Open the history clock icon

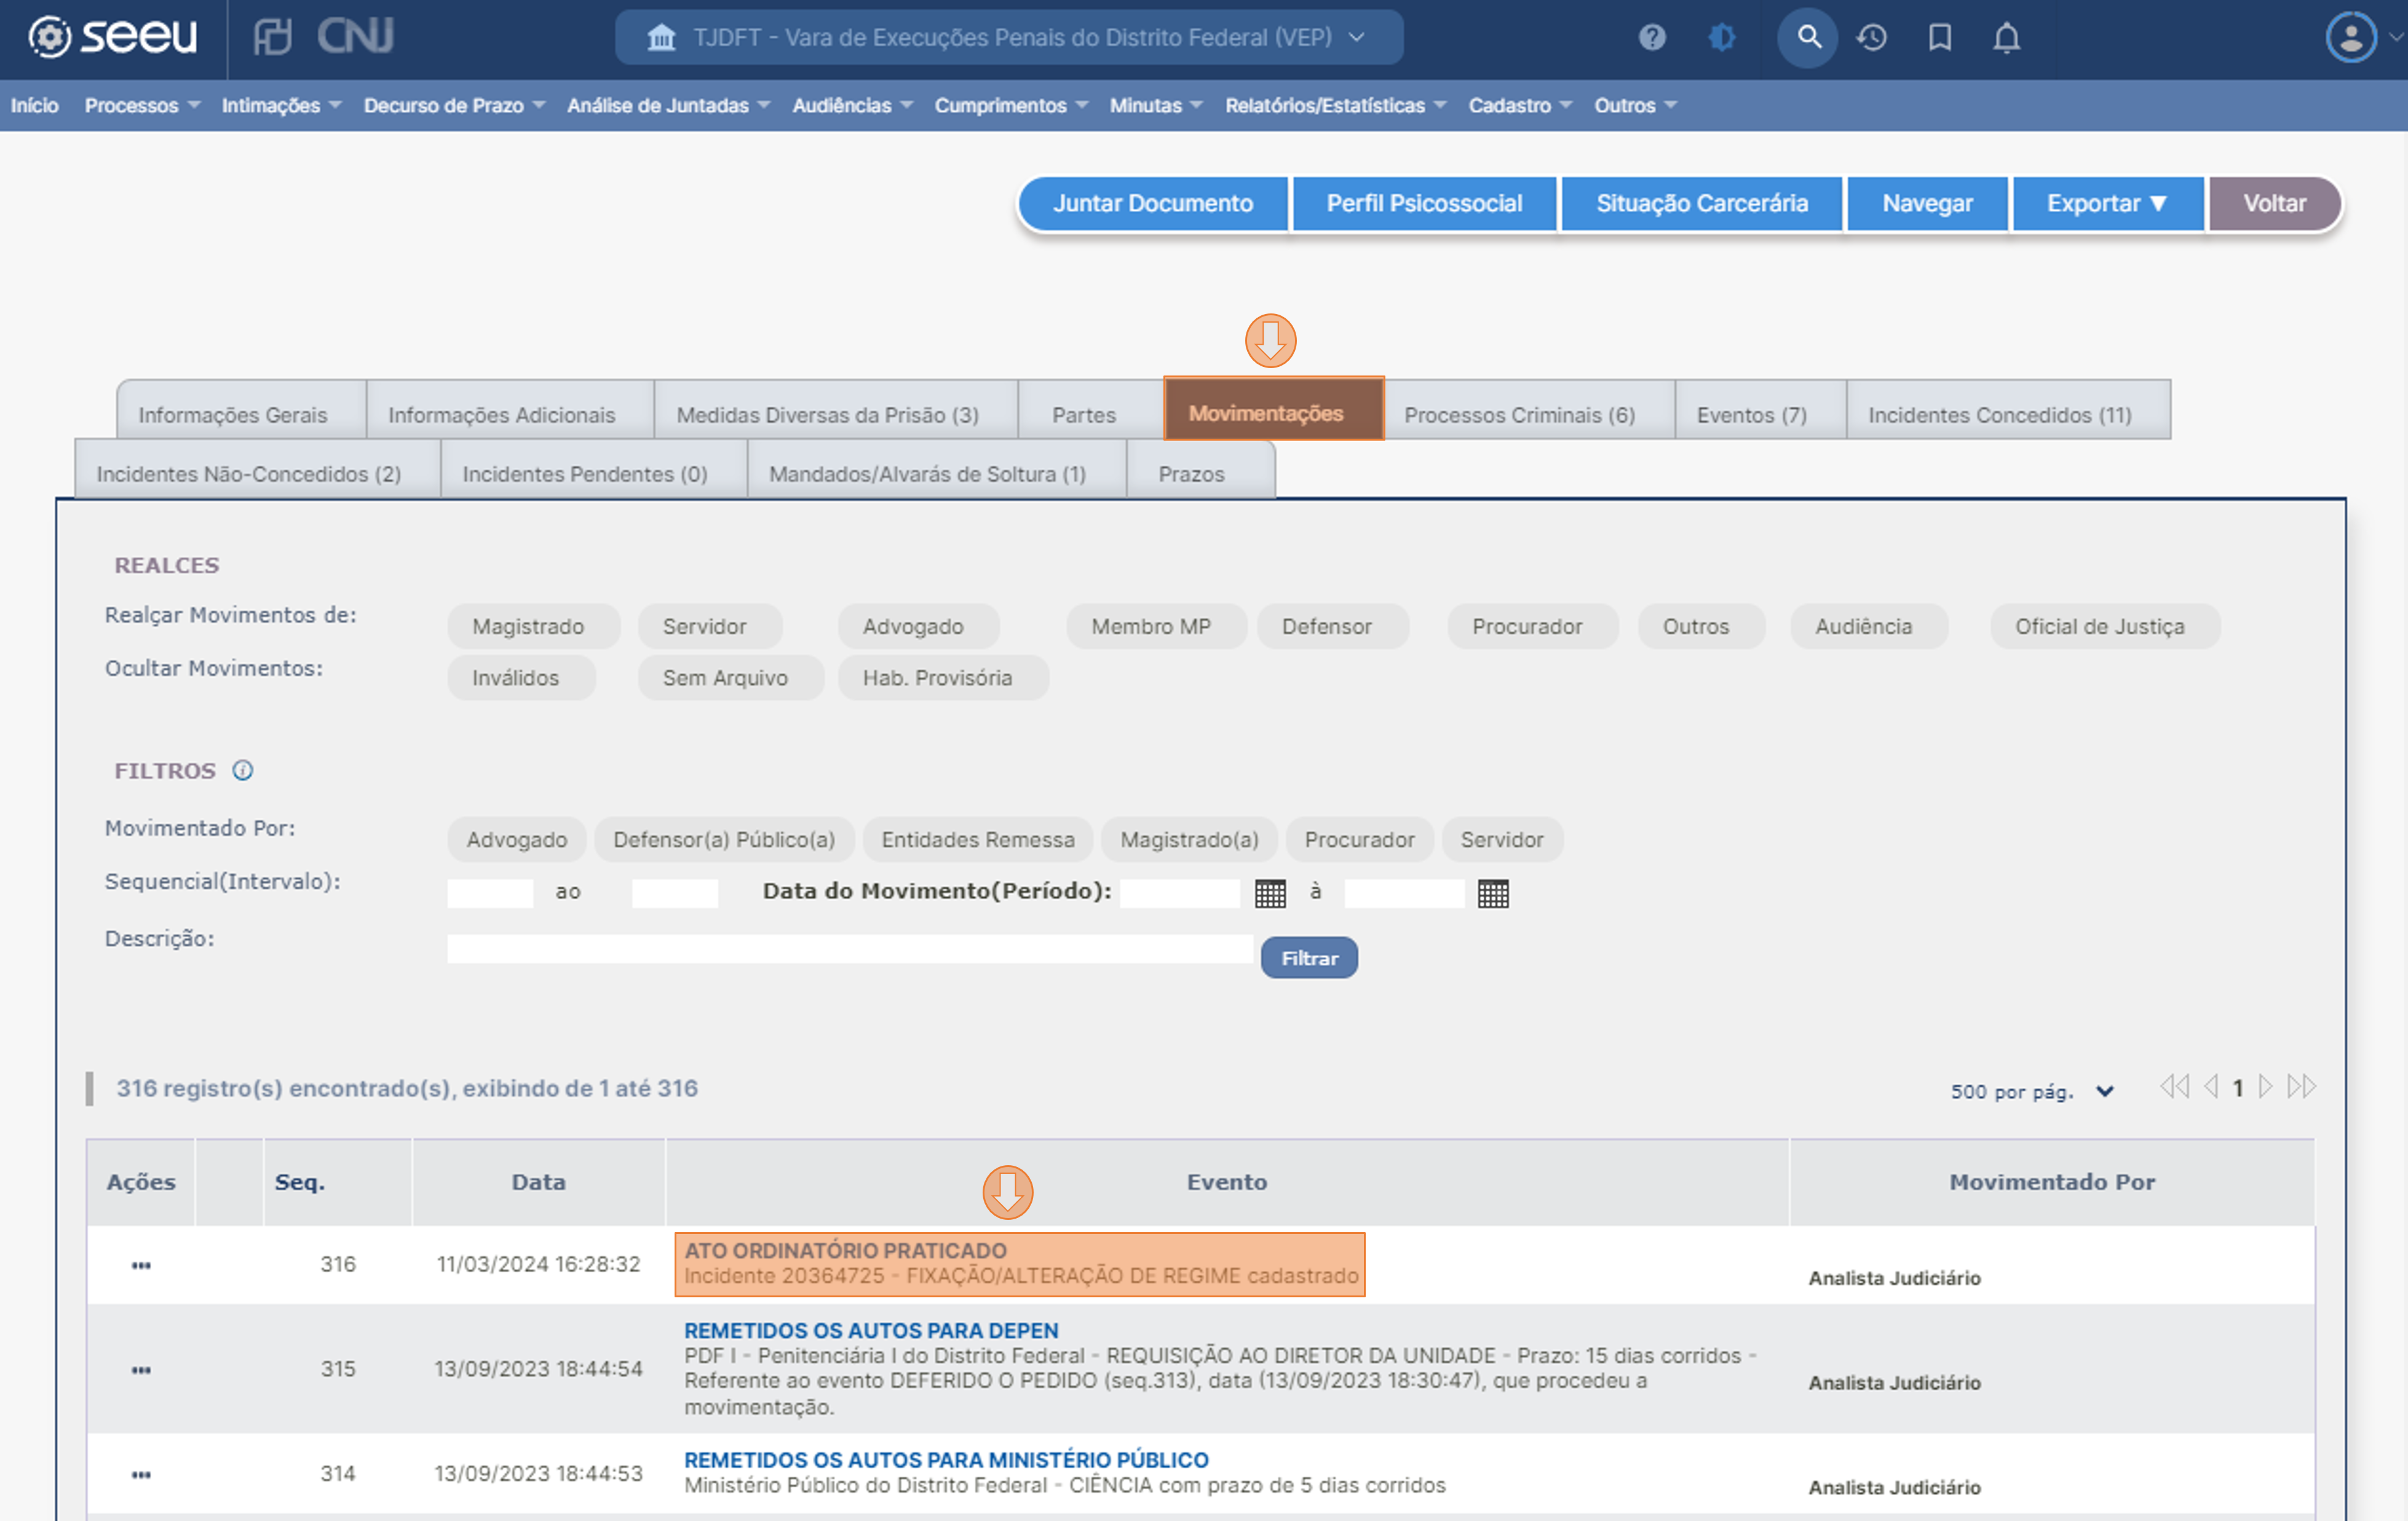point(1871,38)
